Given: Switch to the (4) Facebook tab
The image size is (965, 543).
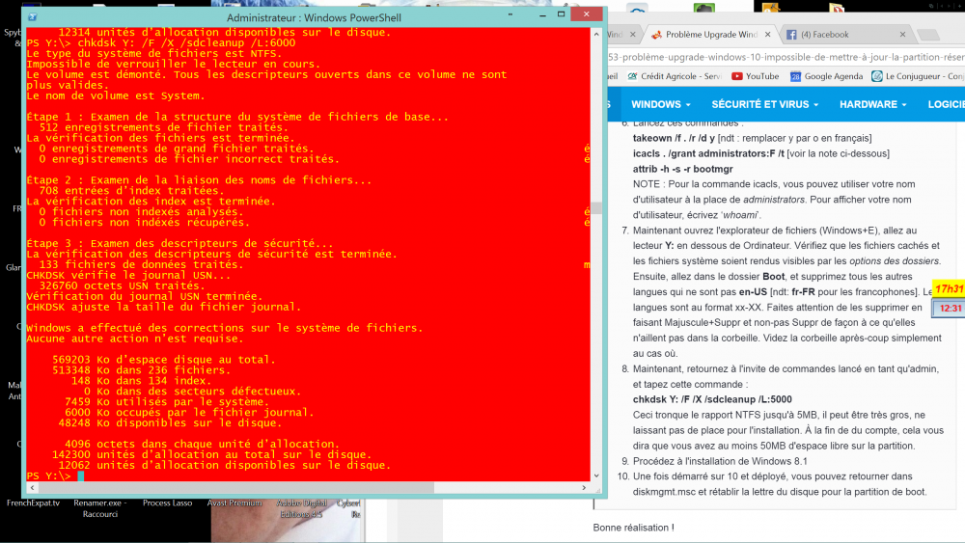Looking at the screenshot, I should (x=845, y=35).
